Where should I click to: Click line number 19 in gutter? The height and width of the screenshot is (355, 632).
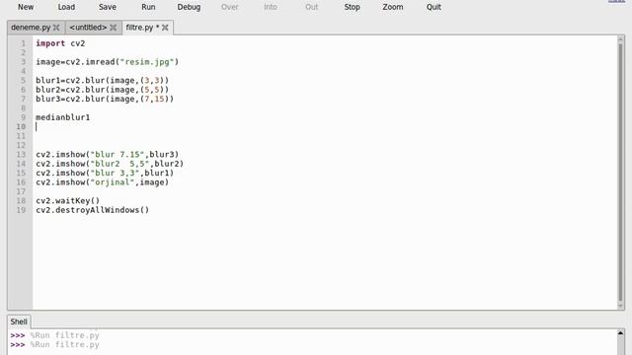[21, 210]
